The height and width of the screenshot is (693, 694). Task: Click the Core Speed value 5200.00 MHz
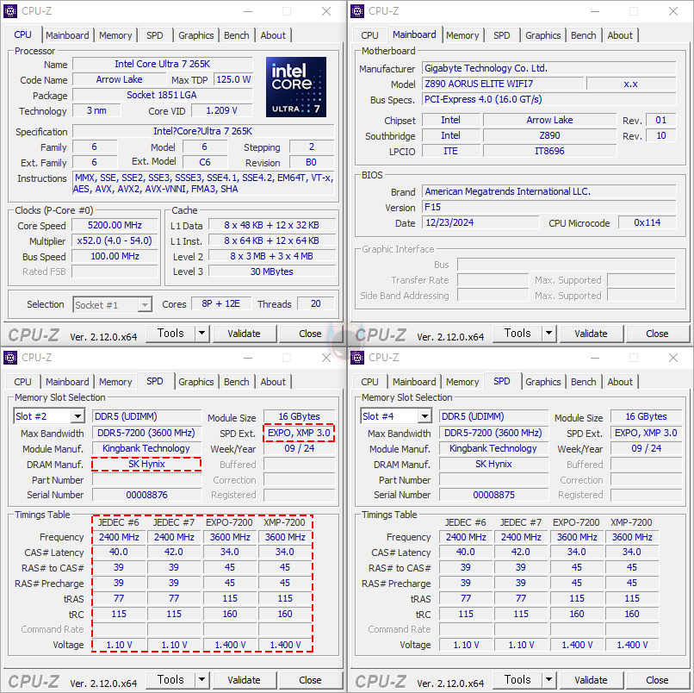(x=115, y=225)
